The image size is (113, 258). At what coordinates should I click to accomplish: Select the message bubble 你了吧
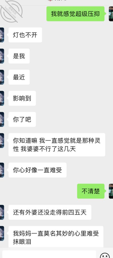(22, 119)
